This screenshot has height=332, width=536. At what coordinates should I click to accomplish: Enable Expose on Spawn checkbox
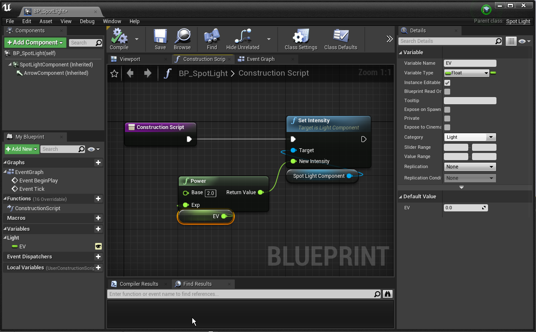(x=447, y=110)
